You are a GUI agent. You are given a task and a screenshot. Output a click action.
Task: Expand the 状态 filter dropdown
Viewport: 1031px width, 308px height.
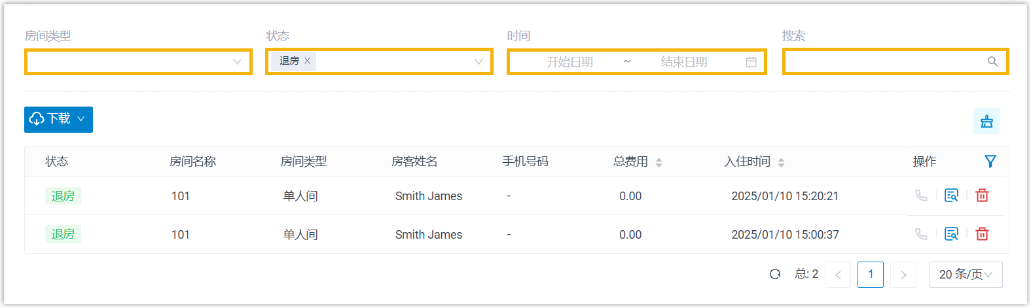[479, 61]
